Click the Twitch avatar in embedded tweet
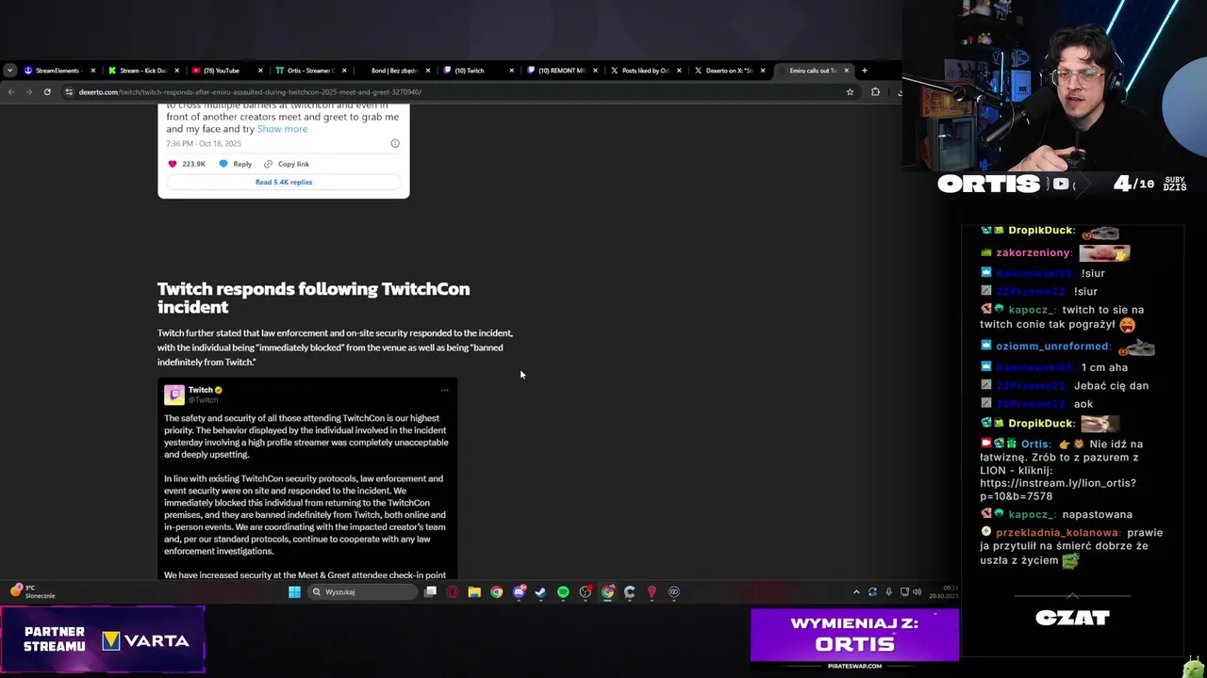Viewport: 1207px width, 678px height. [174, 395]
